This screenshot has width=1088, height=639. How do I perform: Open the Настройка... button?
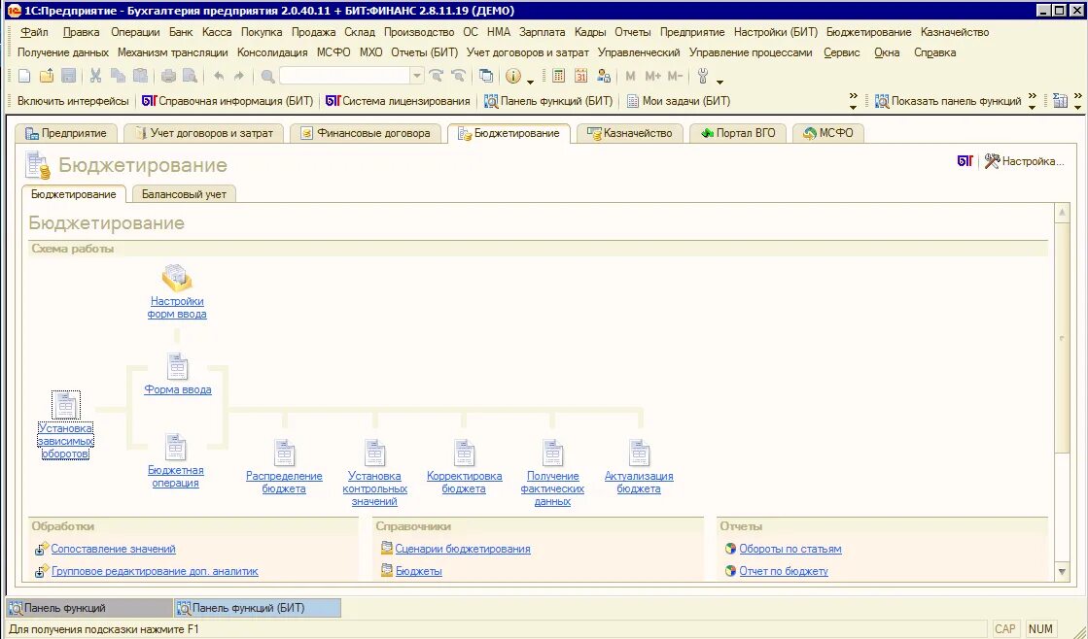click(1024, 161)
